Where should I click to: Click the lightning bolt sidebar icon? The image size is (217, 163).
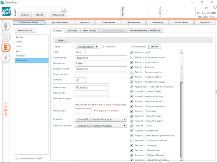6,58
